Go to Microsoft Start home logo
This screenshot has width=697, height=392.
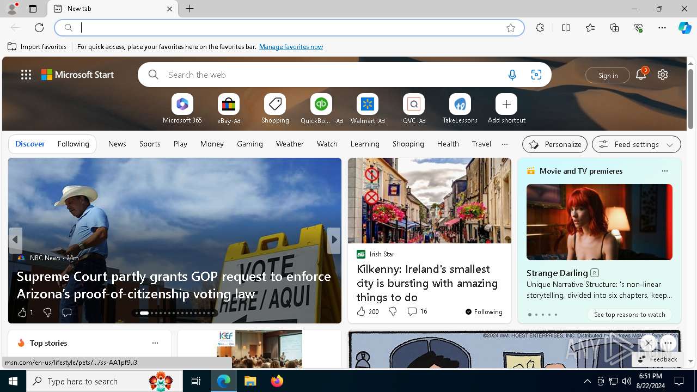tap(78, 75)
